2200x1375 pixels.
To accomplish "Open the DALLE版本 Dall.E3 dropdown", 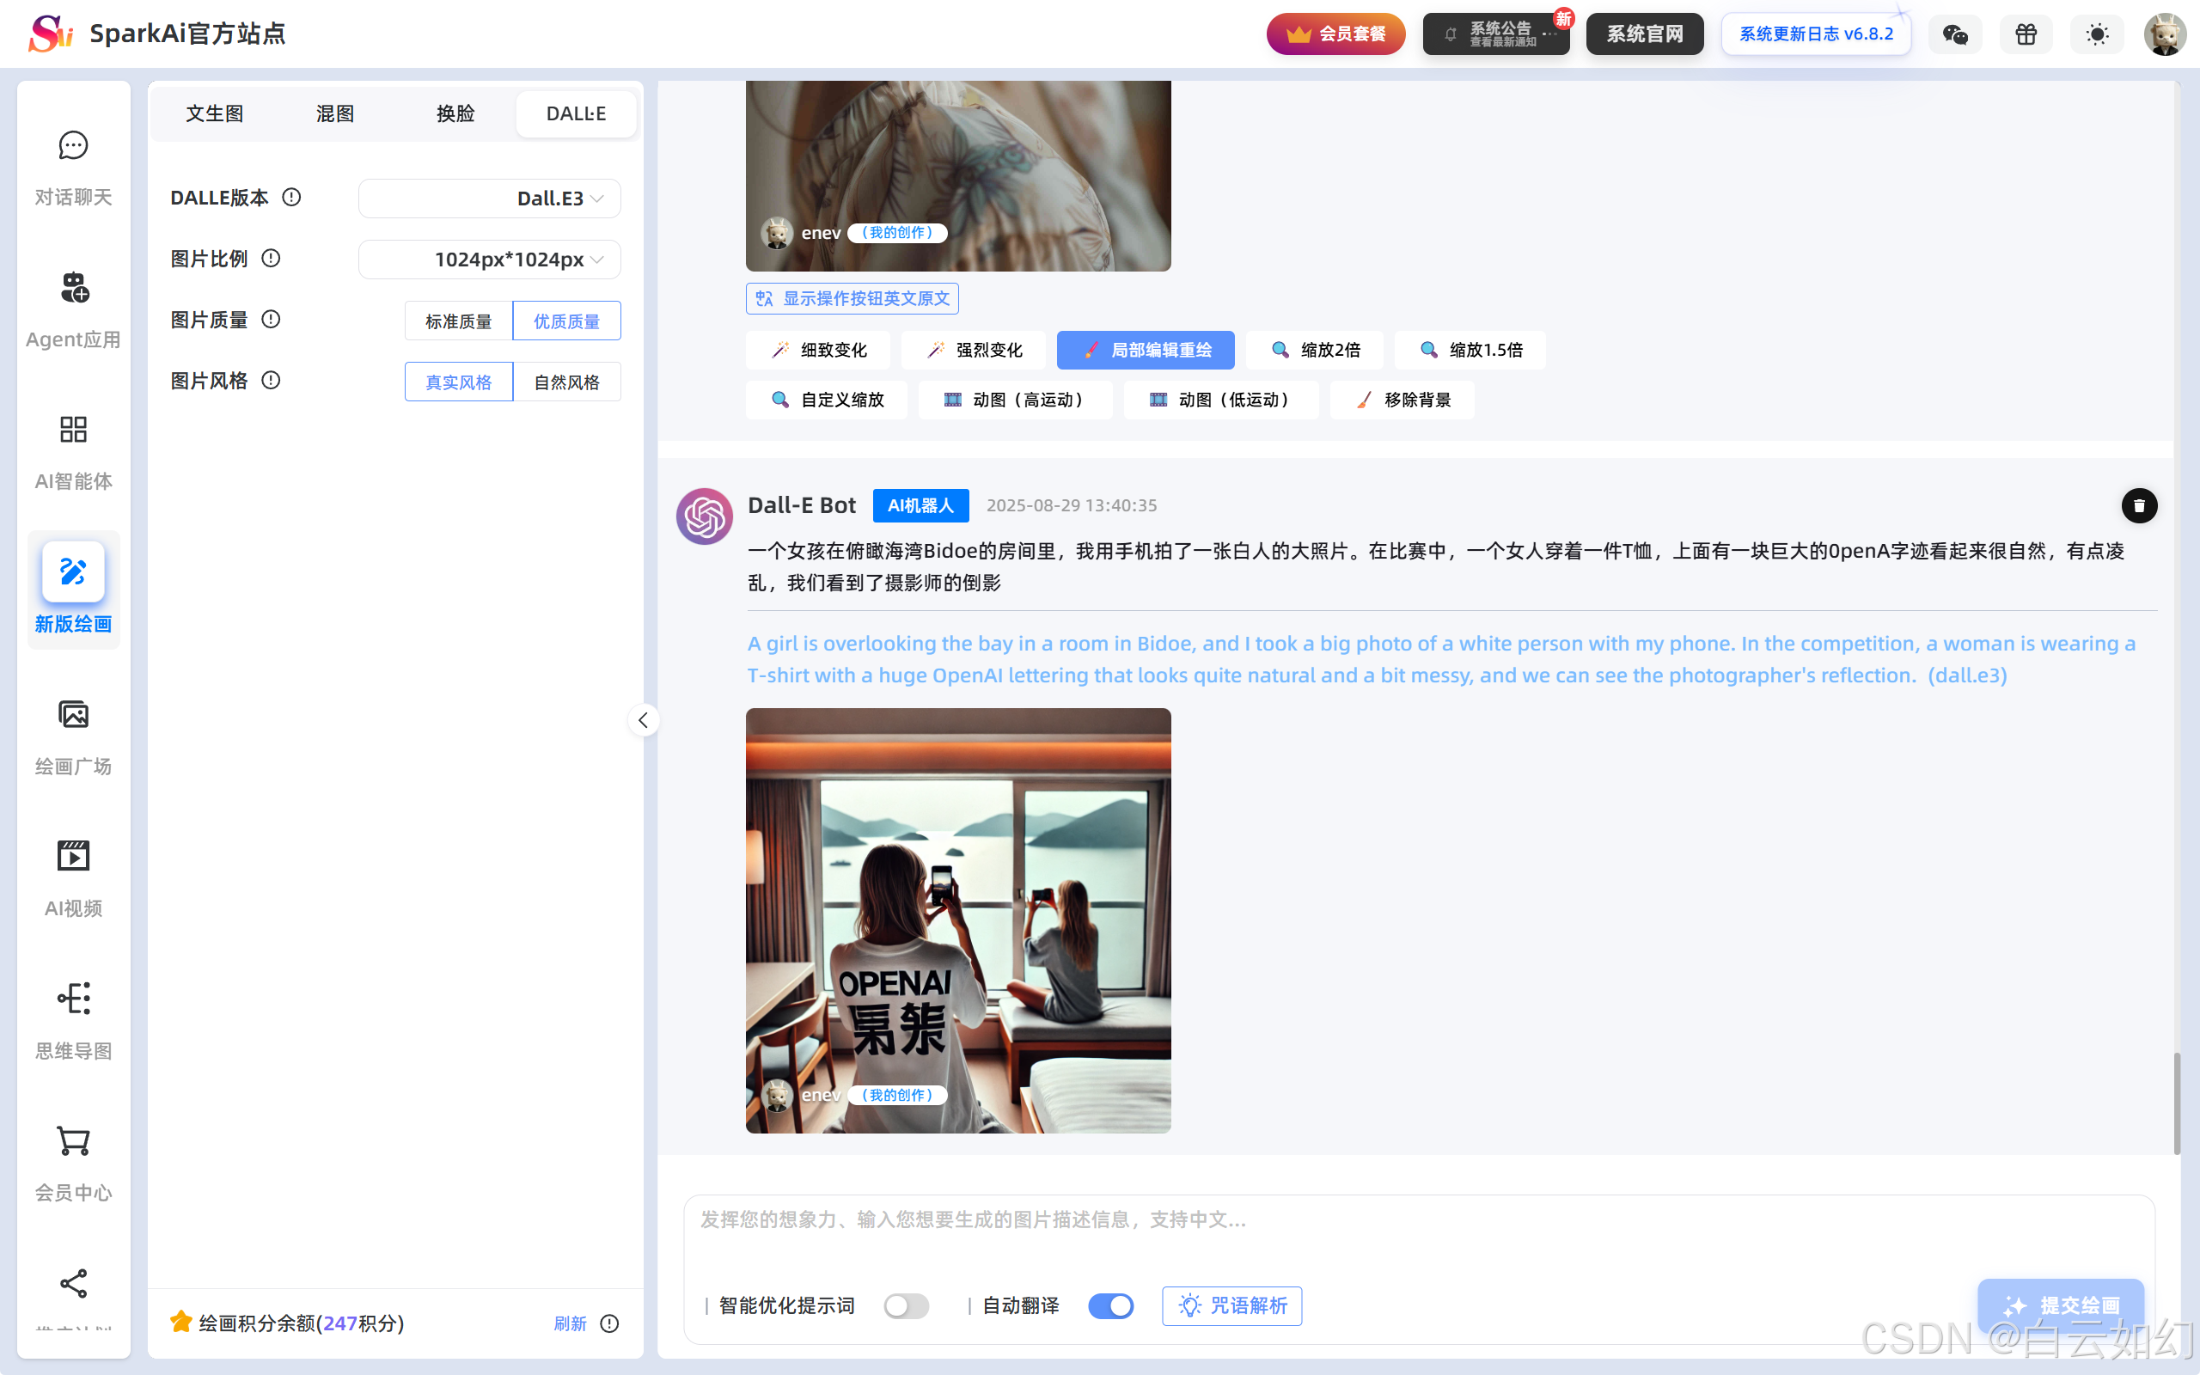I will [x=489, y=199].
